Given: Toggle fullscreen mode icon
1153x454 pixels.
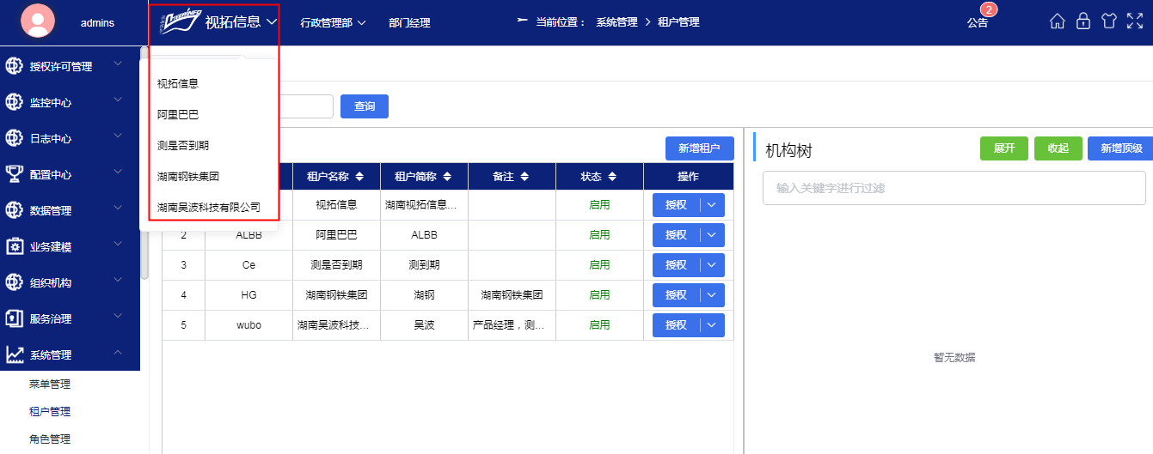Looking at the screenshot, I should 1135,21.
